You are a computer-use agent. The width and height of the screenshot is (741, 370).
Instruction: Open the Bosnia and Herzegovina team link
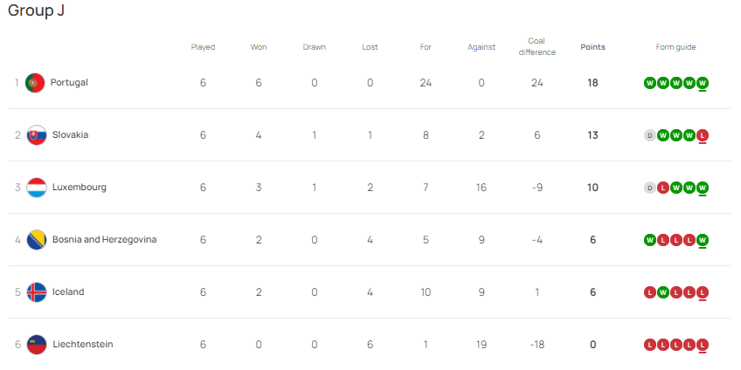(105, 240)
